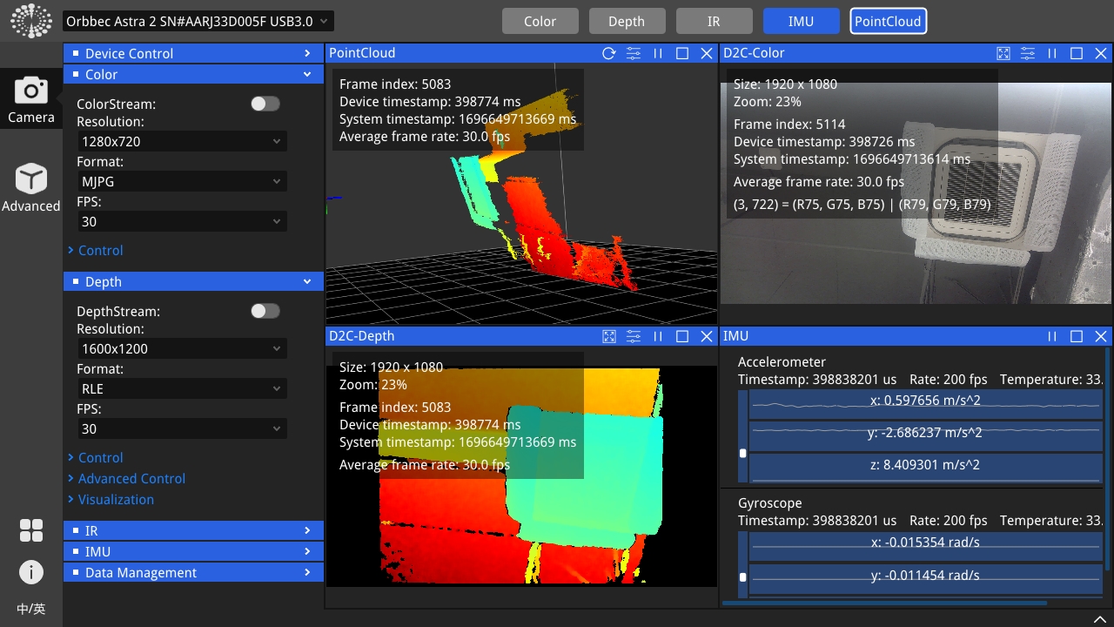
Task: Select the IR tab at top
Action: pyautogui.click(x=714, y=22)
